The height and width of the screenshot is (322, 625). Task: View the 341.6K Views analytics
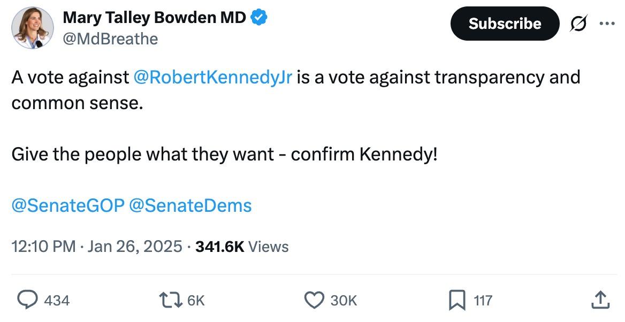242,247
